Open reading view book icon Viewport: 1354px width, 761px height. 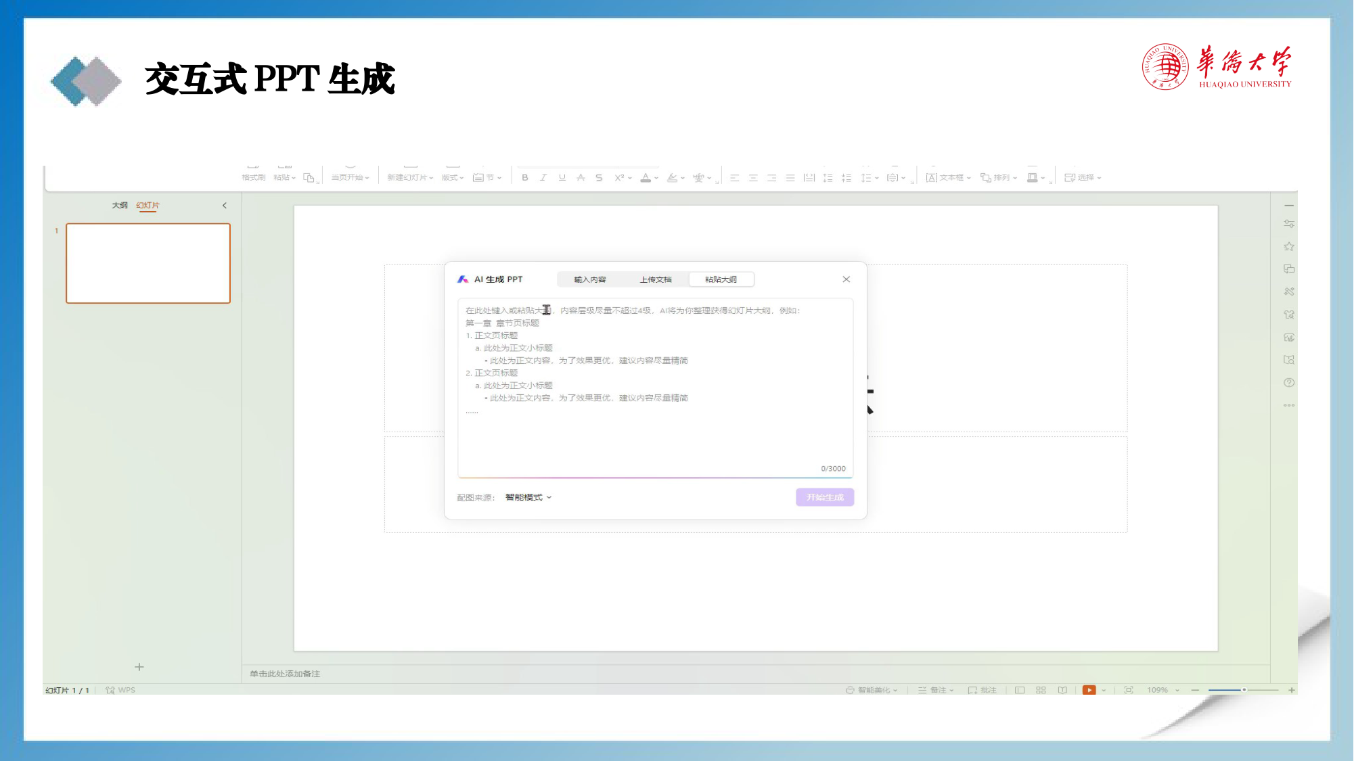pos(1062,690)
